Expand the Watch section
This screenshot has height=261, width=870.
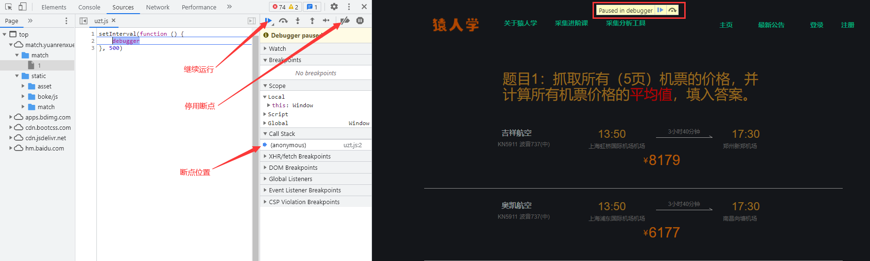click(277, 48)
